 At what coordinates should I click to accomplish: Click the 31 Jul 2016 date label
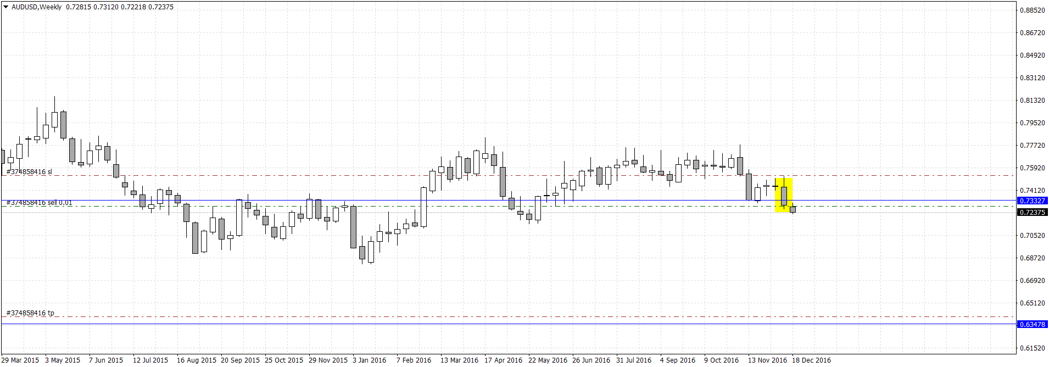634,360
